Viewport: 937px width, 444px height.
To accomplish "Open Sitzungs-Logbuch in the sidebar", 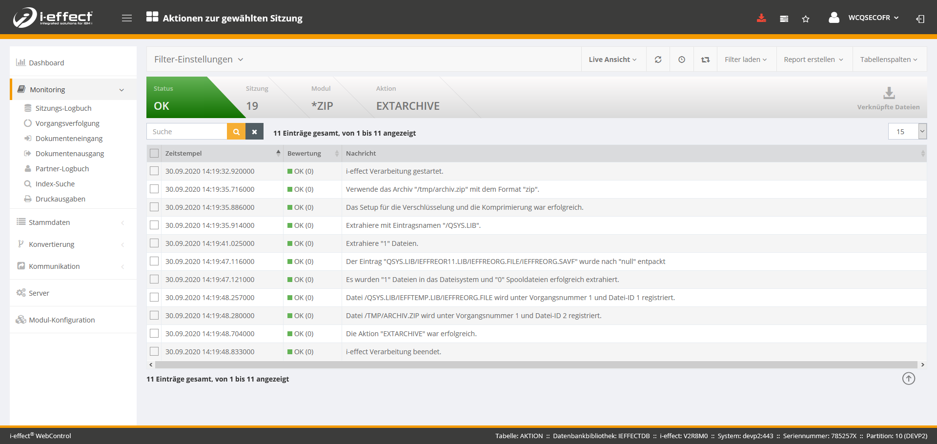I will (x=63, y=108).
